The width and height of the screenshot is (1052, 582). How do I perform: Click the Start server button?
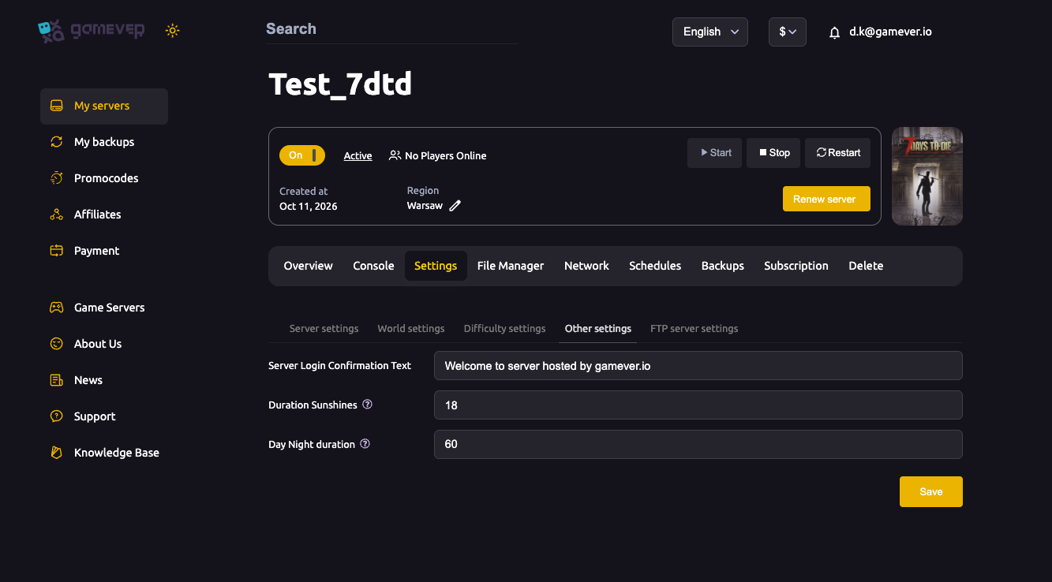click(715, 153)
